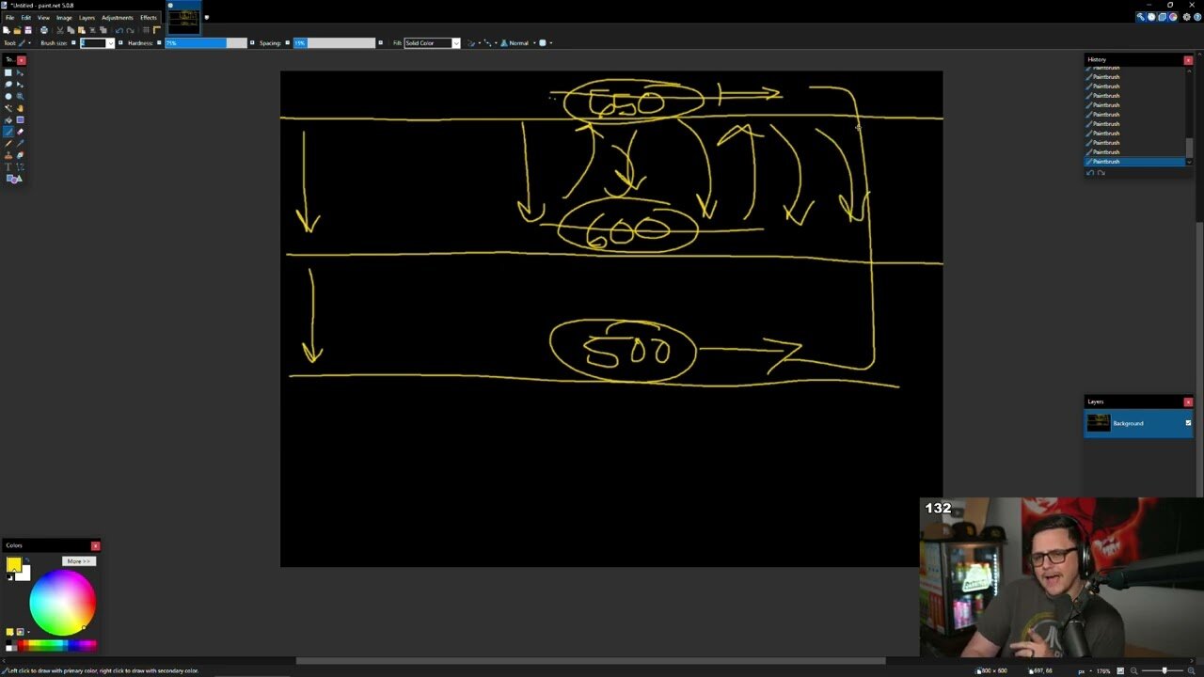1204x677 pixels.
Task: Select the Ellipse Select tool
Action: click(8, 96)
